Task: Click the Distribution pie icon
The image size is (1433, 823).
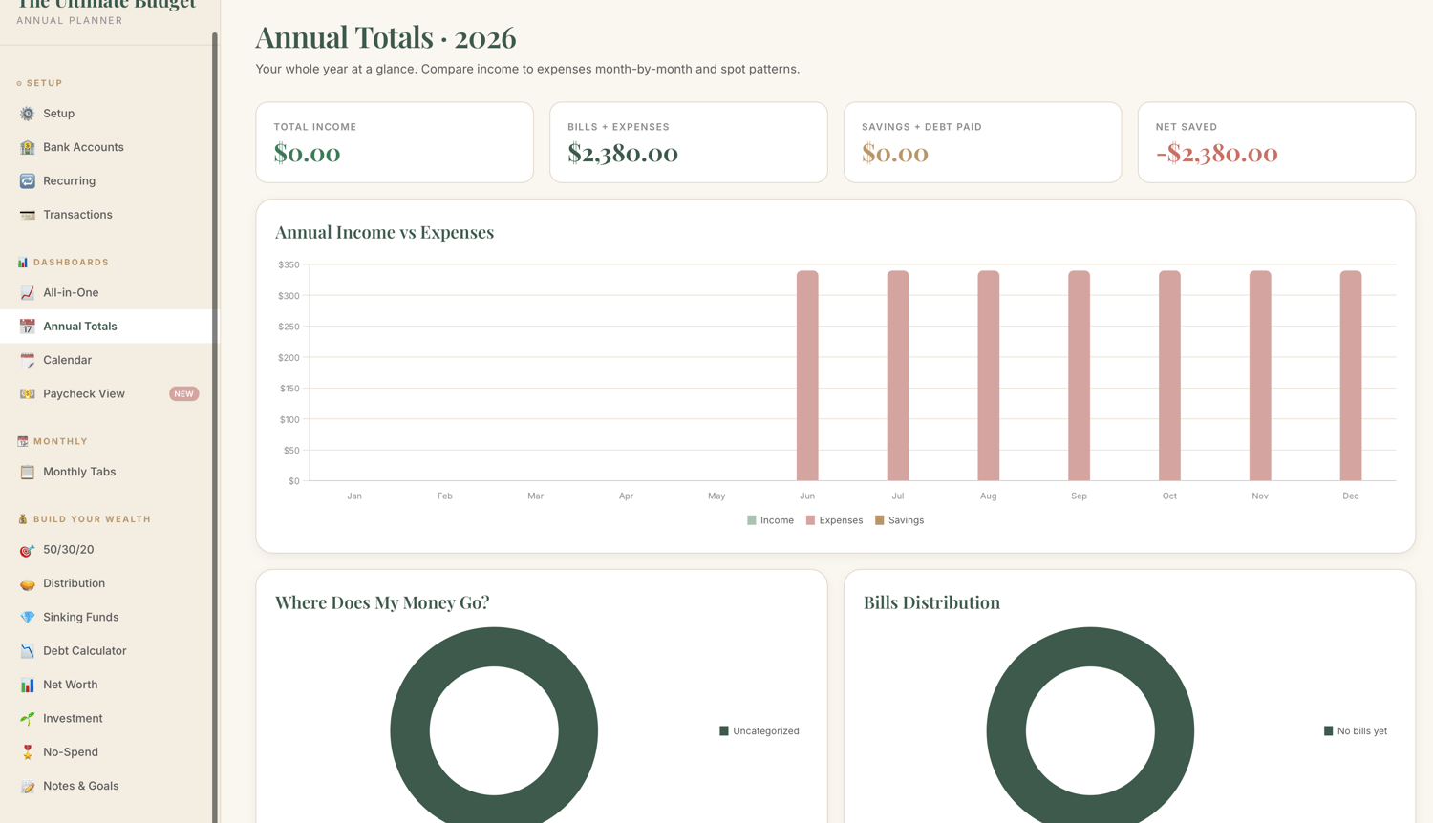Action: pos(27,583)
